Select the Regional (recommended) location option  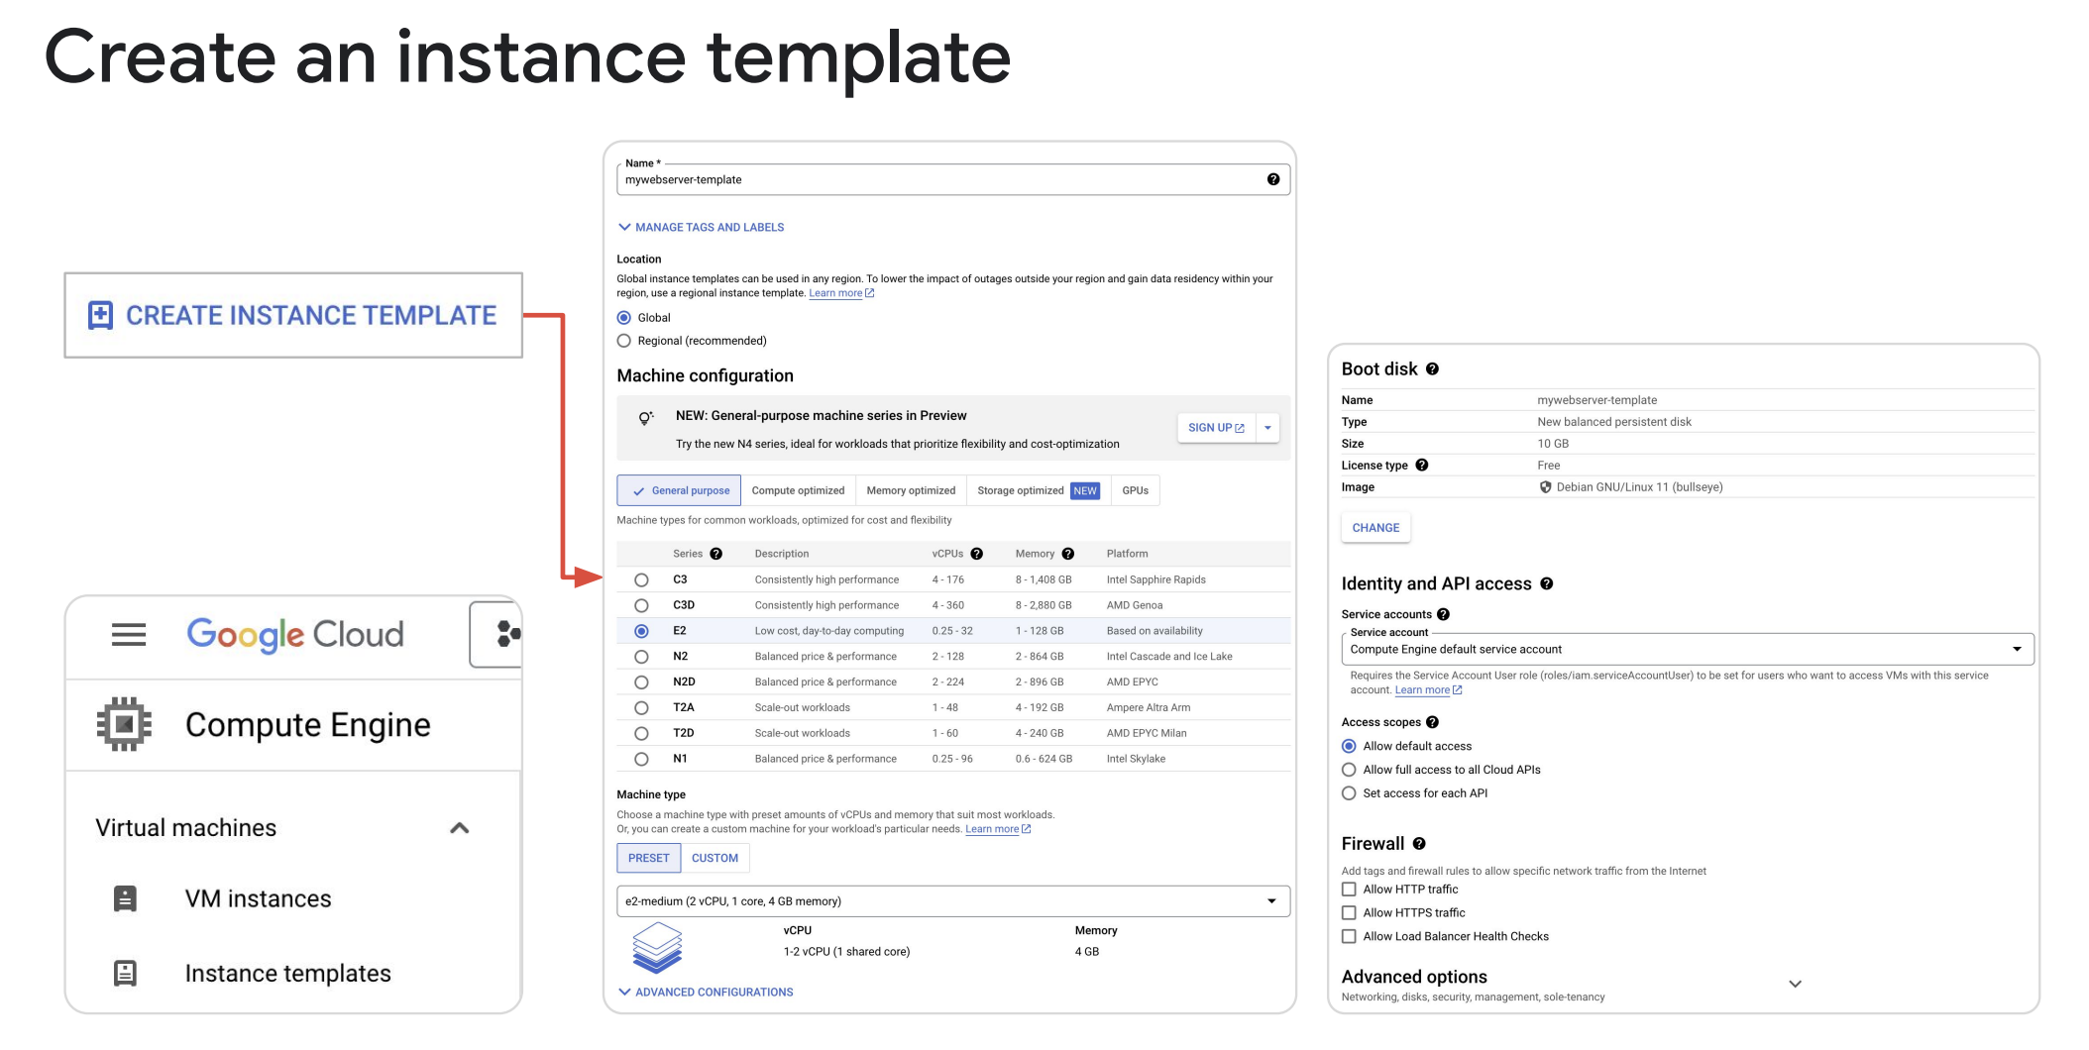(624, 341)
